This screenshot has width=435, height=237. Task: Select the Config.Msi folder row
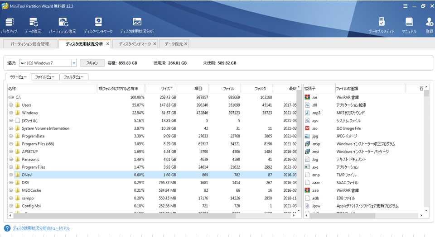(152, 206)
